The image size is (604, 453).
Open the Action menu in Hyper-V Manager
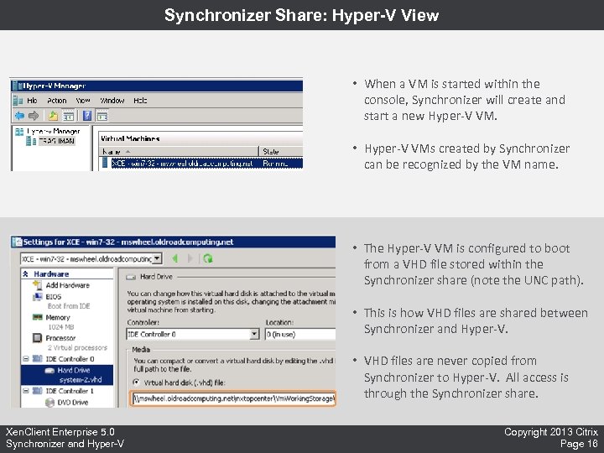point(57,101)
